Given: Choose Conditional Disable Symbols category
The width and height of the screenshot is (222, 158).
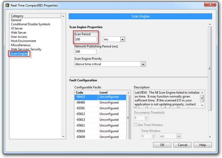Looking at the screenshot, I should click(30, 24).
